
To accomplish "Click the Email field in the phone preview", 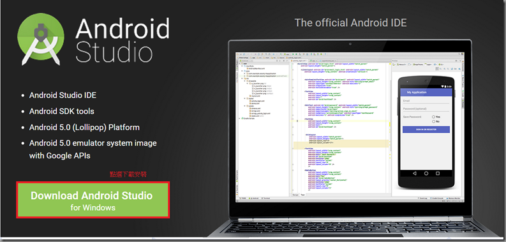I will pos(426,101).
